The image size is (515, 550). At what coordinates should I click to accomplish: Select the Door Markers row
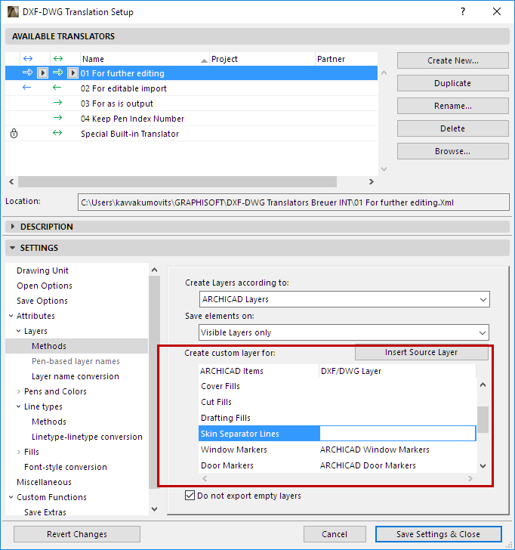click(338, 465)
